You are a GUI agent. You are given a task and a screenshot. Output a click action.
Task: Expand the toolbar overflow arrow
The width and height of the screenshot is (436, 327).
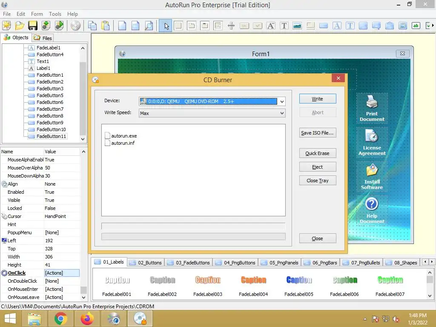[433, 25]
